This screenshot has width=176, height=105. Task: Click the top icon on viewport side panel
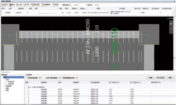171,24
